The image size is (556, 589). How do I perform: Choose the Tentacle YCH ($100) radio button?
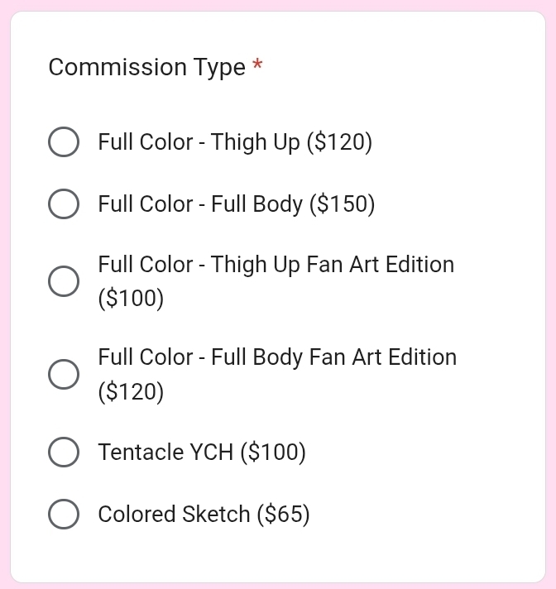click(x=64, y=453)
